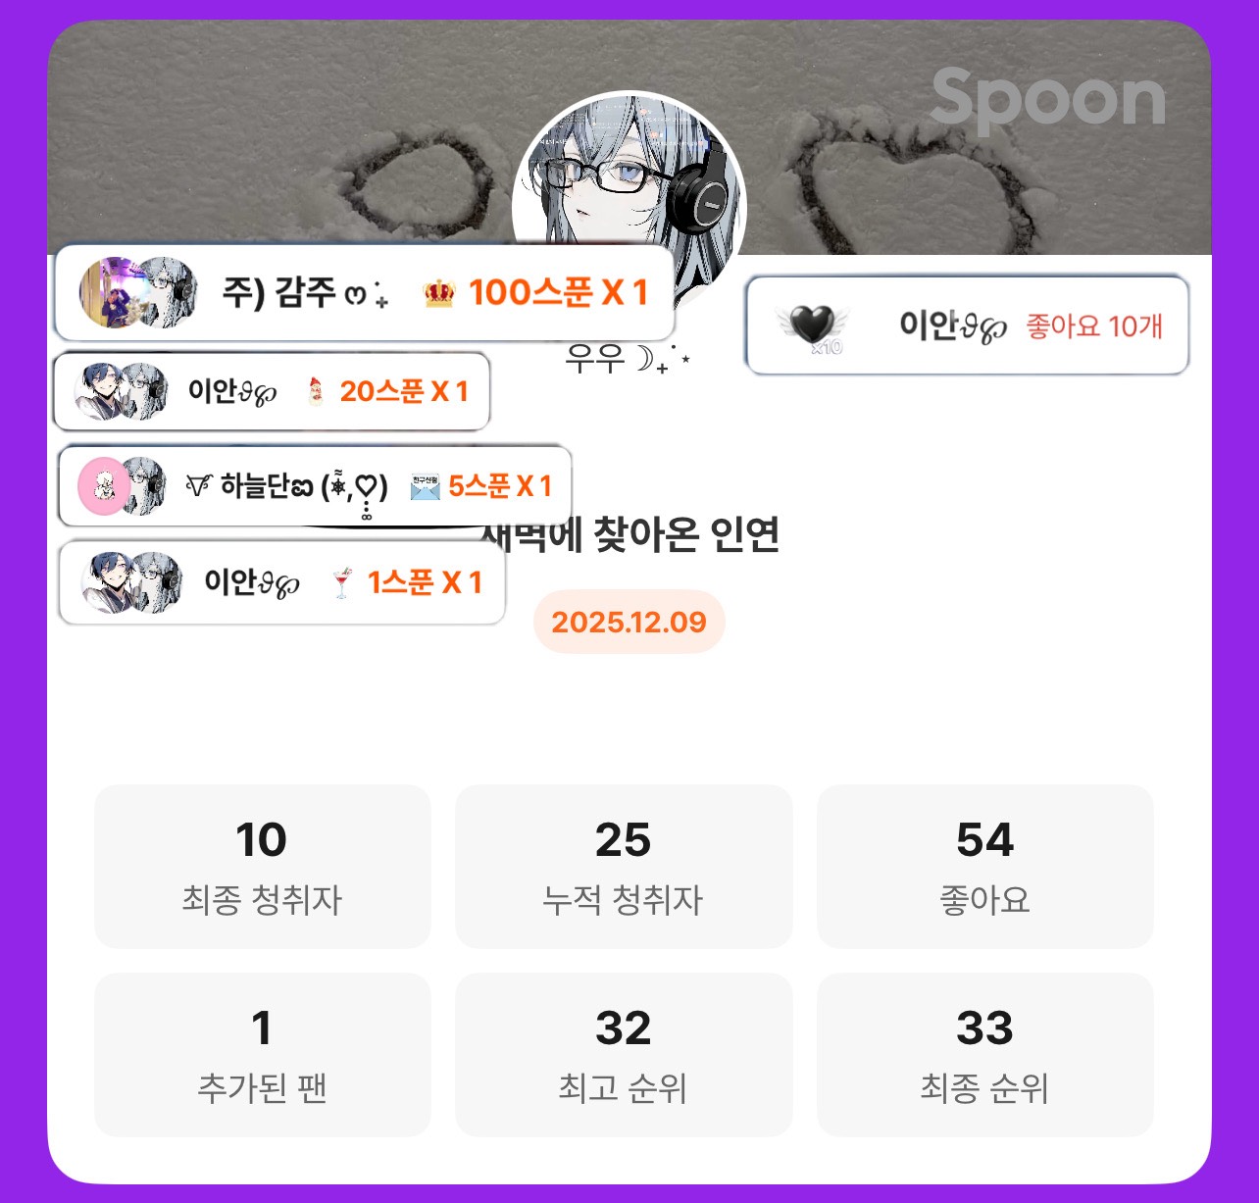This screenshot has height=1203, width=1259.
Task: Click avatar pair in 이안 1스푼 banner
Action: click(131, 582)
